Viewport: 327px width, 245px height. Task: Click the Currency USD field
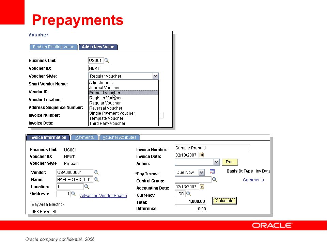(180, 194)
